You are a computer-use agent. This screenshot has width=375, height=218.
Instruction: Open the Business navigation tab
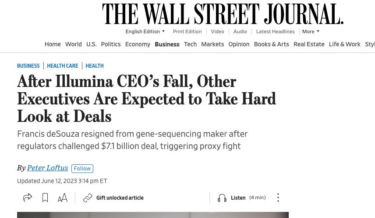[167, 45]
